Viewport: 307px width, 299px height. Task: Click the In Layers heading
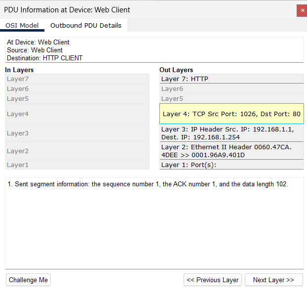pos(19,70)
